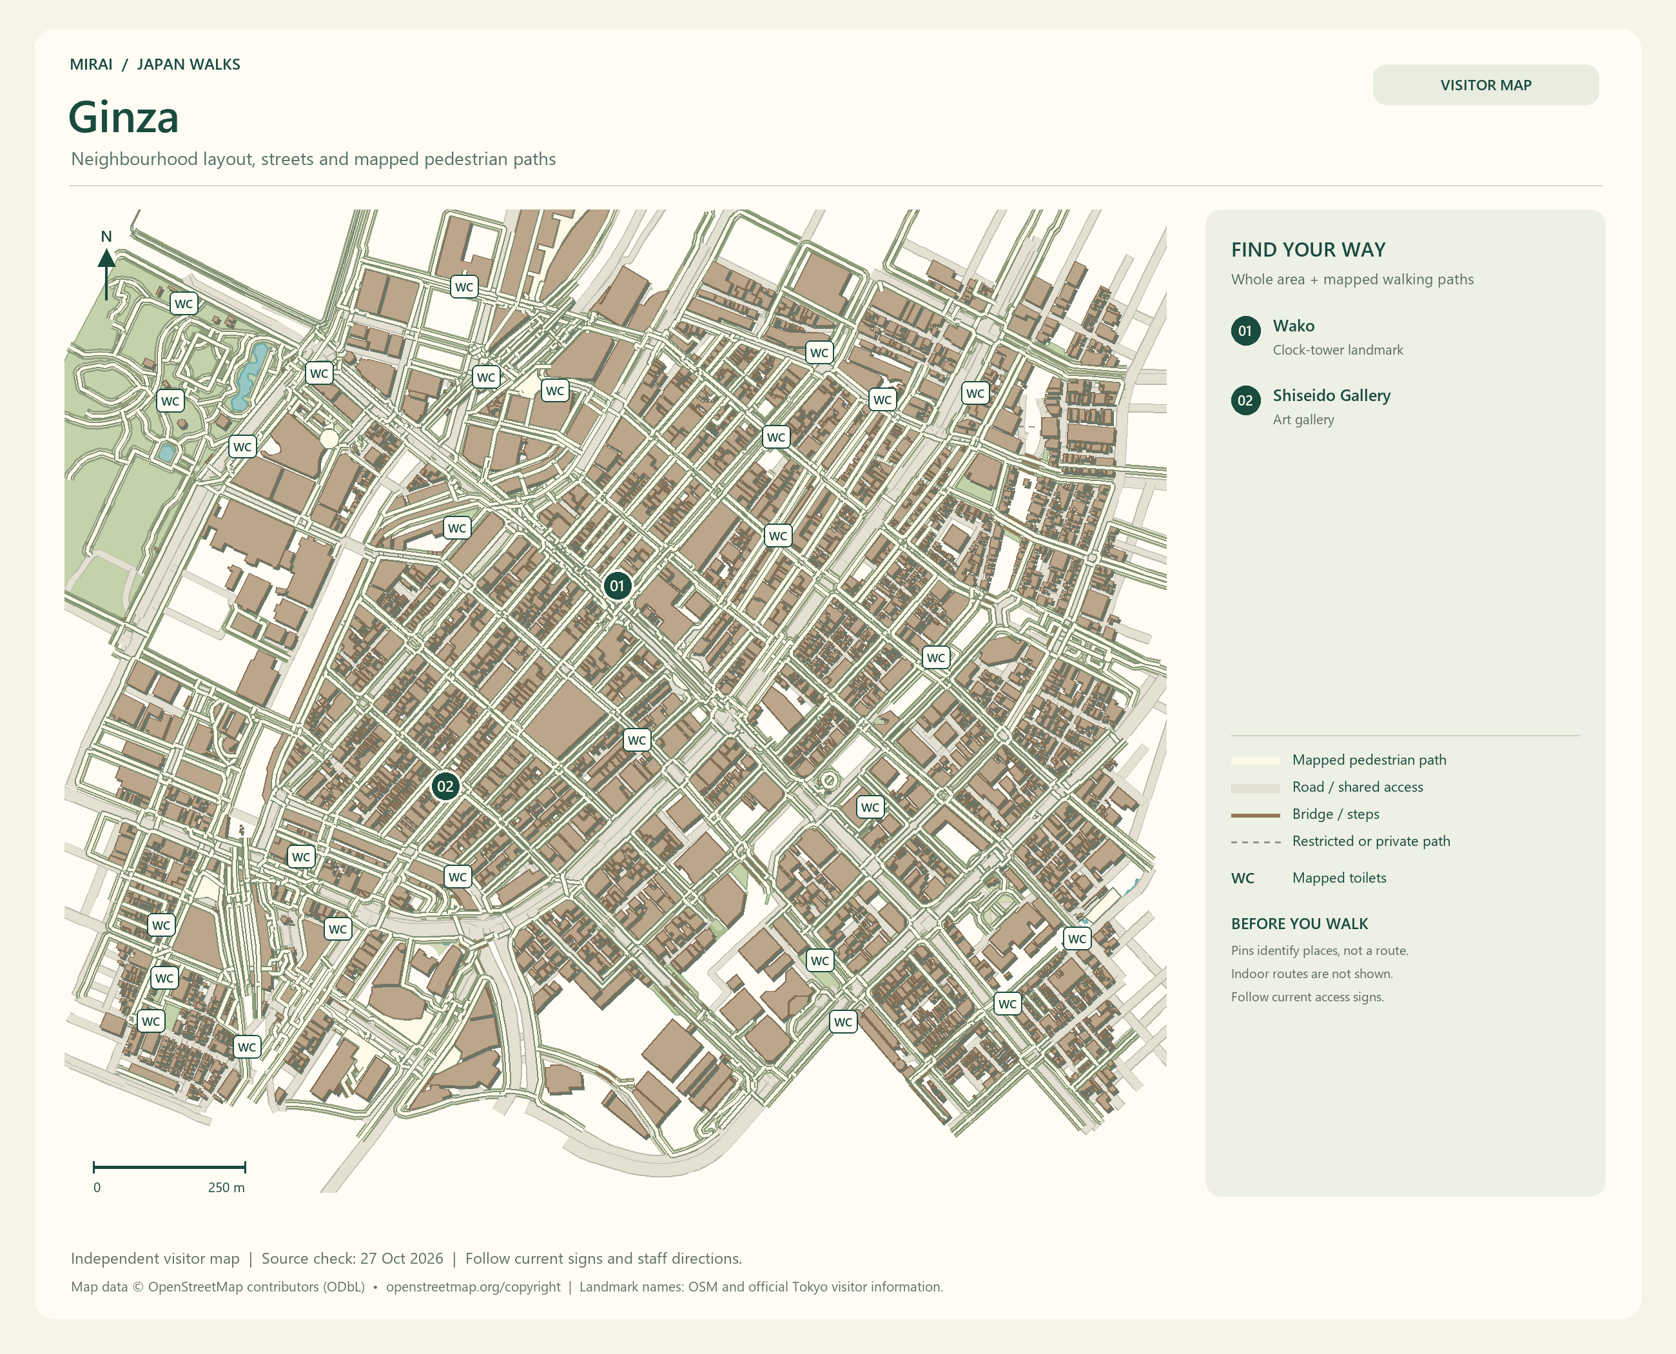
Task: Click the 'Clock-tower landmark' description
Action: click(1338, 350)
